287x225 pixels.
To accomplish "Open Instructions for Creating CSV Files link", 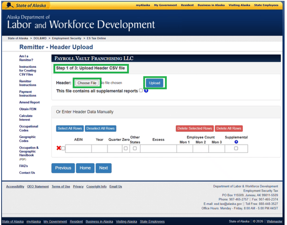I will tap(28, 70).
